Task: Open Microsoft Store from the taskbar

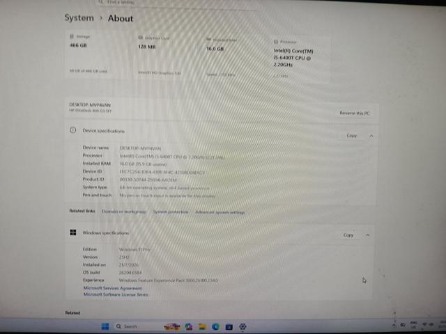Action: [229, 326]
